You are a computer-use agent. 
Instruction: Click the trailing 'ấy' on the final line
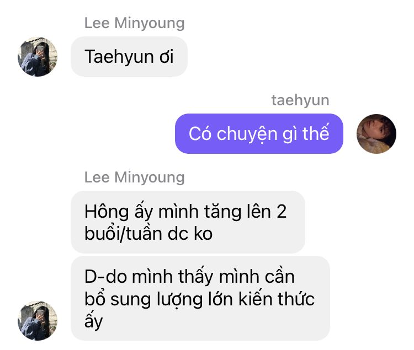point(93,321)
